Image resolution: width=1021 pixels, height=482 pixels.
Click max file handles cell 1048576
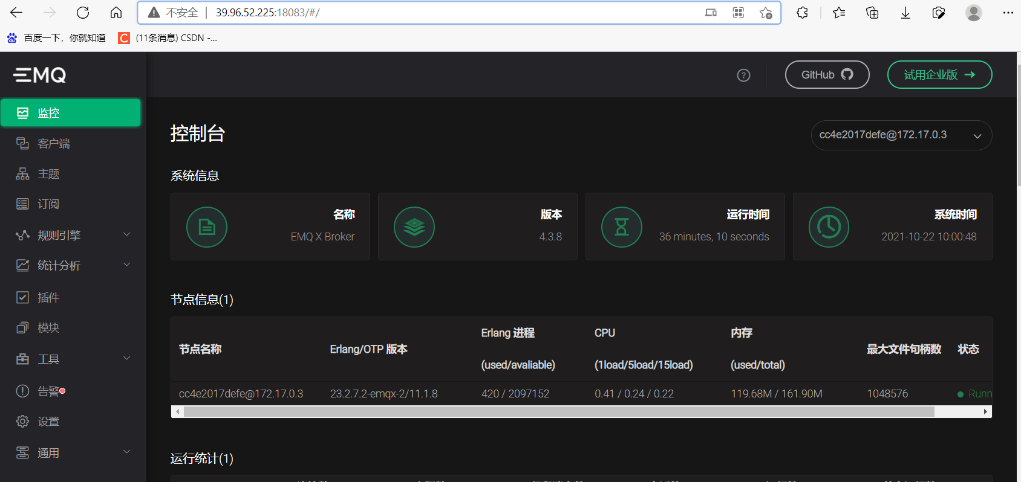point(887,394)
